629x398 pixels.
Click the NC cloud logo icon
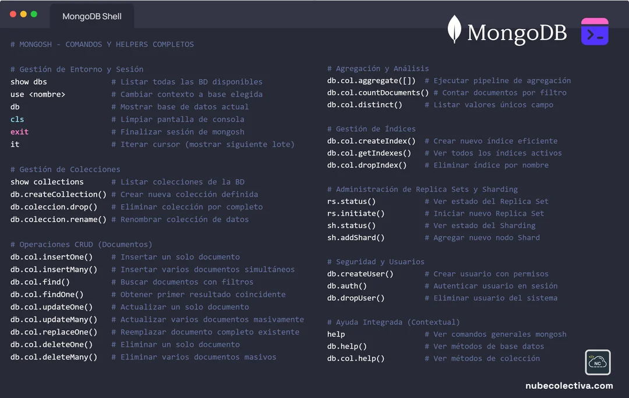point(598,363)
